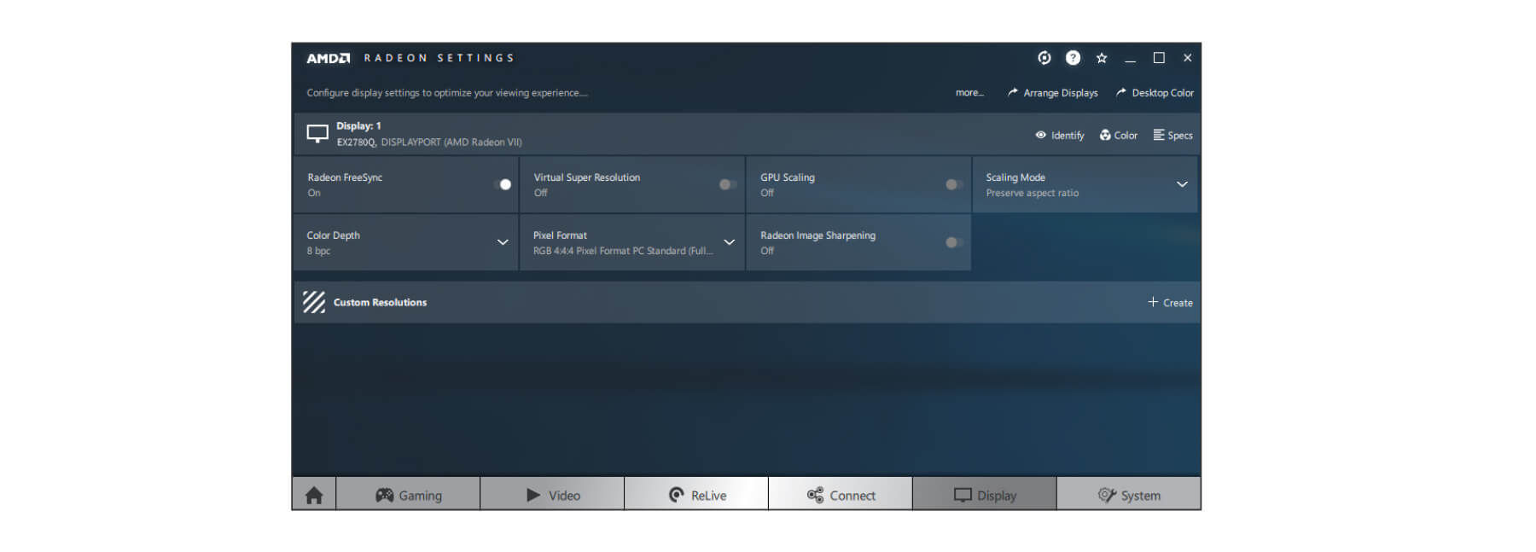1536x552 pixels.
Task: Open the Connect tab
Action: tap(841, 495)
